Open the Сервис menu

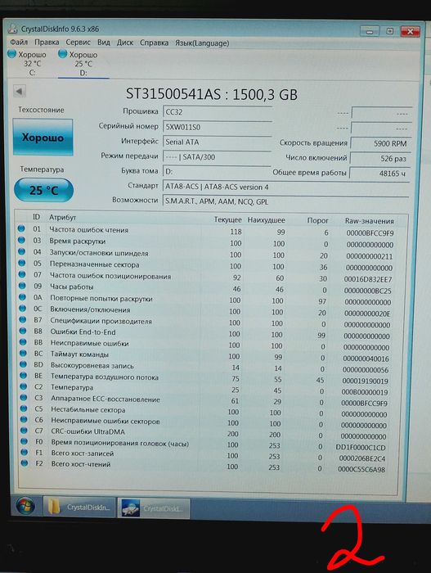point(79,43)
